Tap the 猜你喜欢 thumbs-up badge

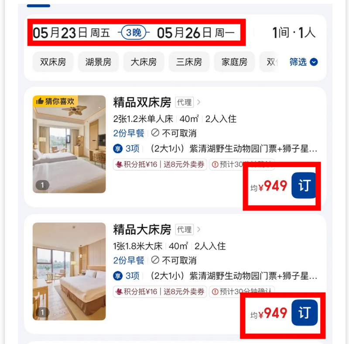coord(55,101)
